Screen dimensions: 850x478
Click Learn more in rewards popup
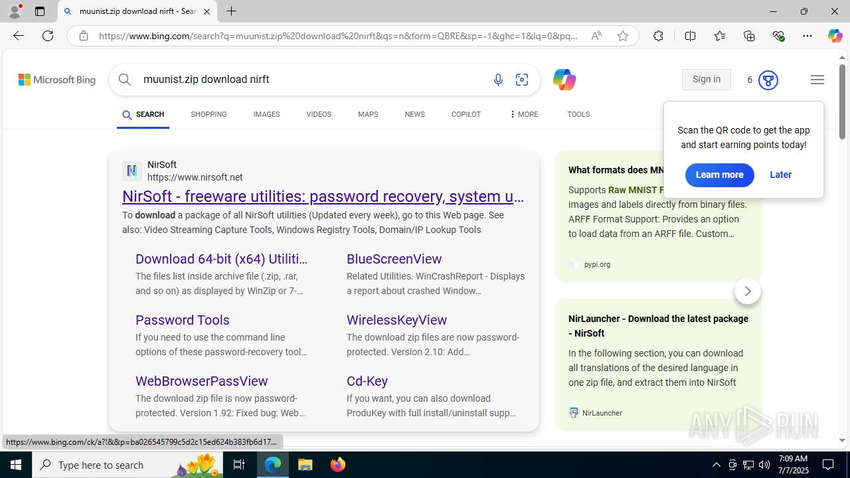click(719, 175)
